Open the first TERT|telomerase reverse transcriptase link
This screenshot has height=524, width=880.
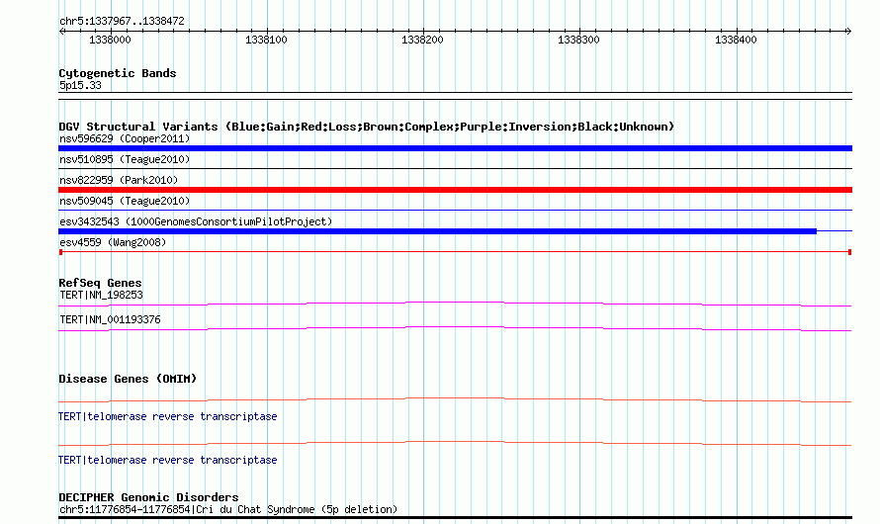[168, 417]
